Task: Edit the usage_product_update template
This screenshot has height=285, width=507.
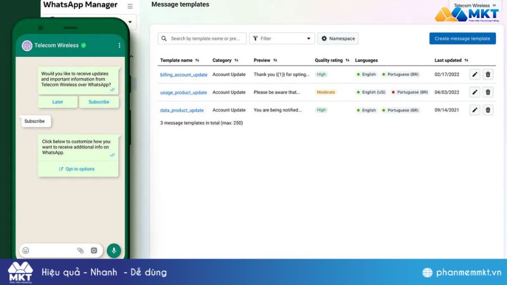Action: point(475,92)
